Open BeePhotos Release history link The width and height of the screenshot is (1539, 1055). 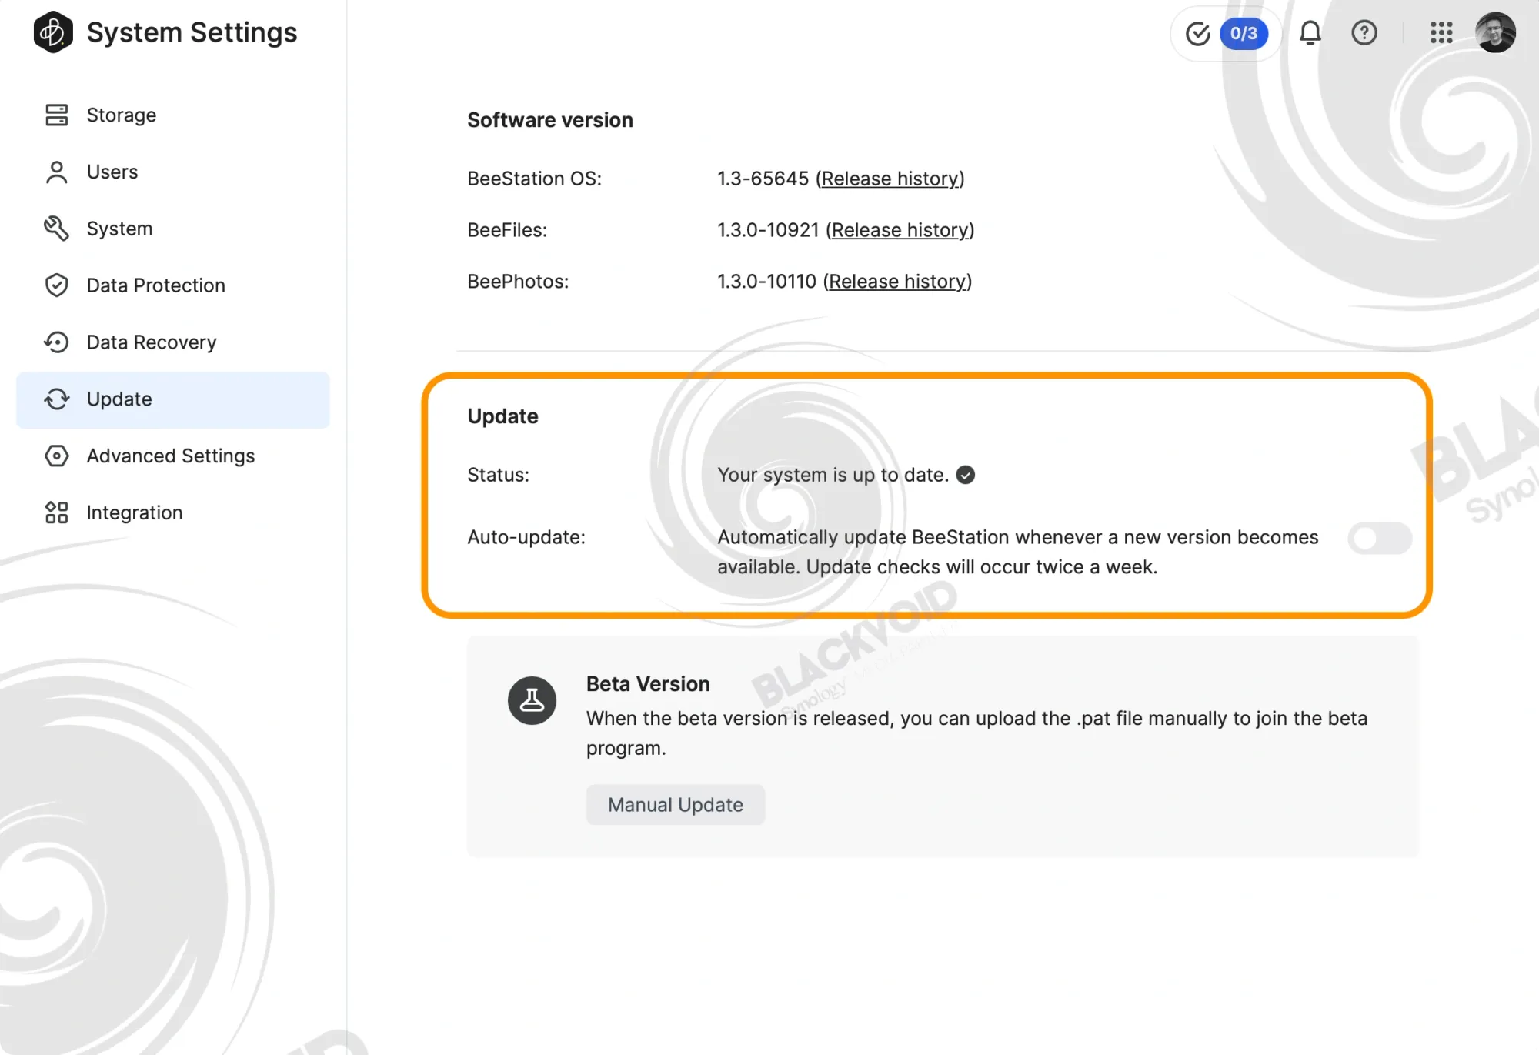tap(897, 282)
